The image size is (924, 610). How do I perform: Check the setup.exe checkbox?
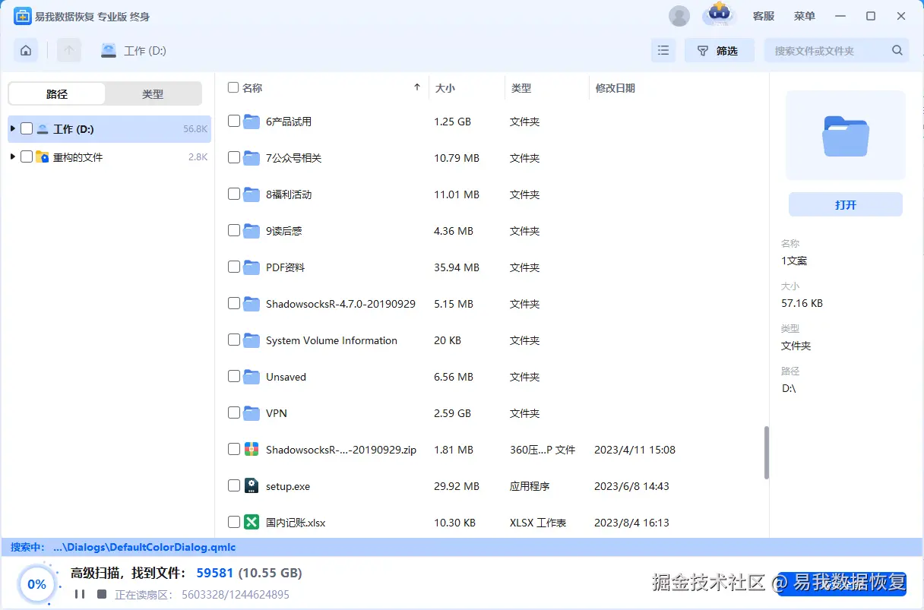click(234, 485)
